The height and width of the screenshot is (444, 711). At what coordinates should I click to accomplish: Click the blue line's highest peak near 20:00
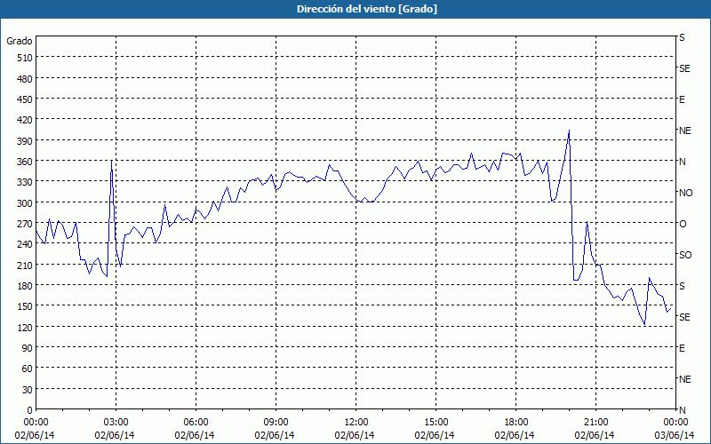coord(569,131)
